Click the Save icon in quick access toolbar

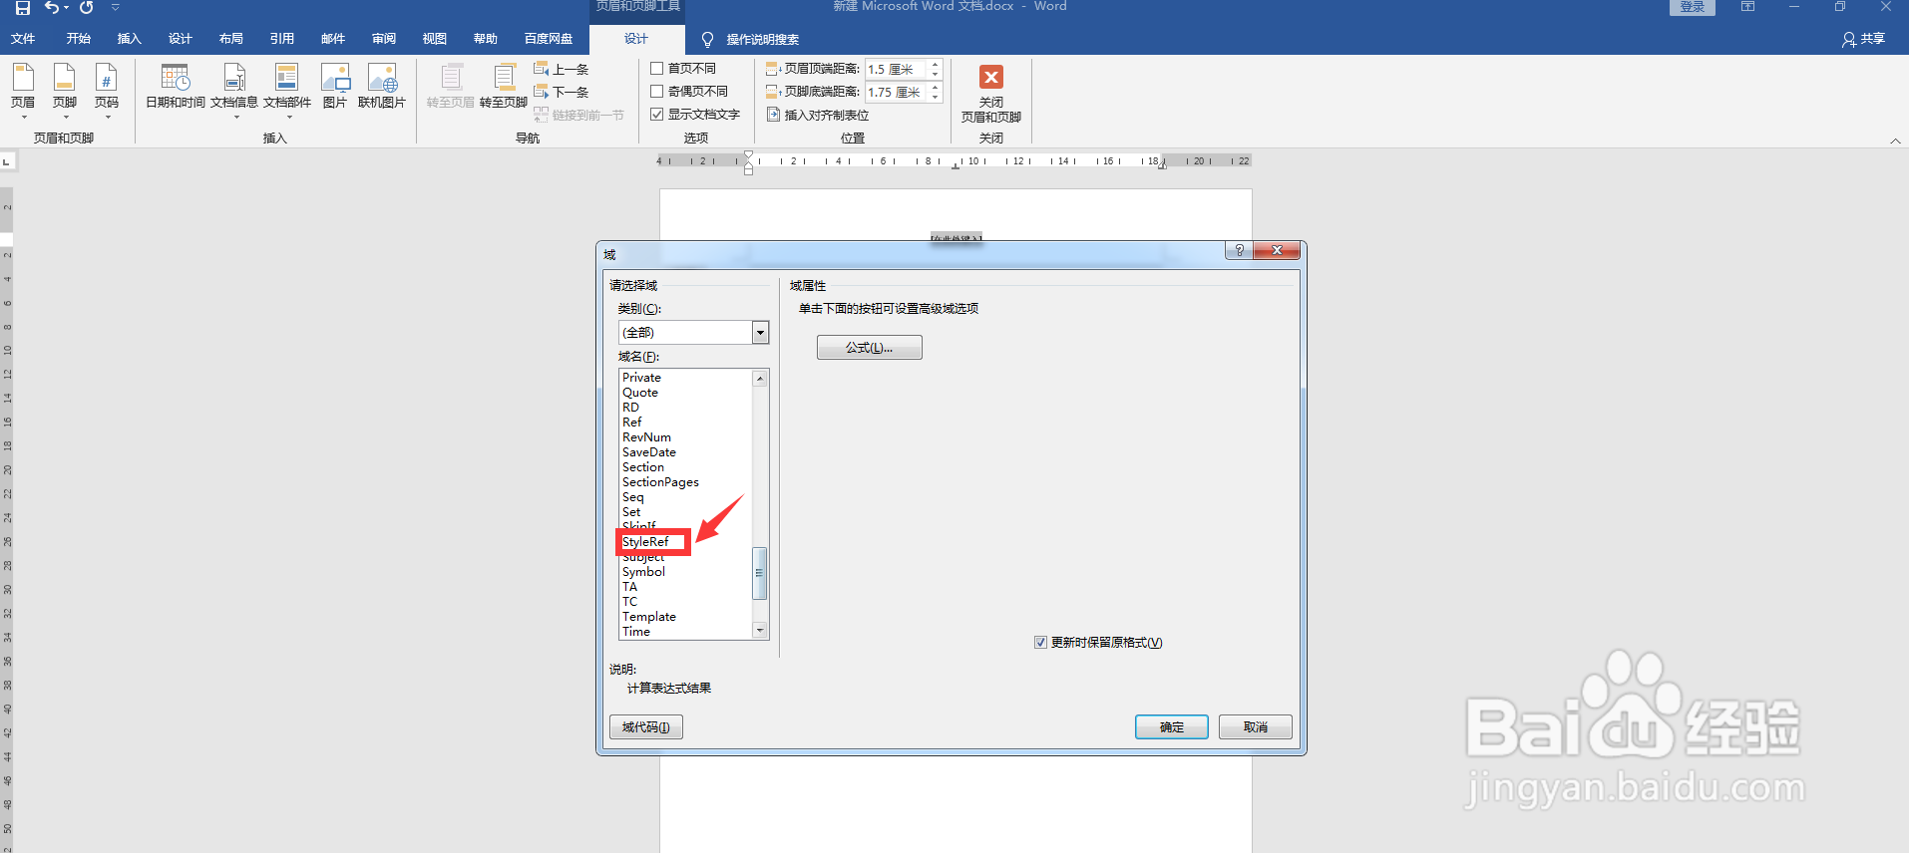tap(22, 8)
